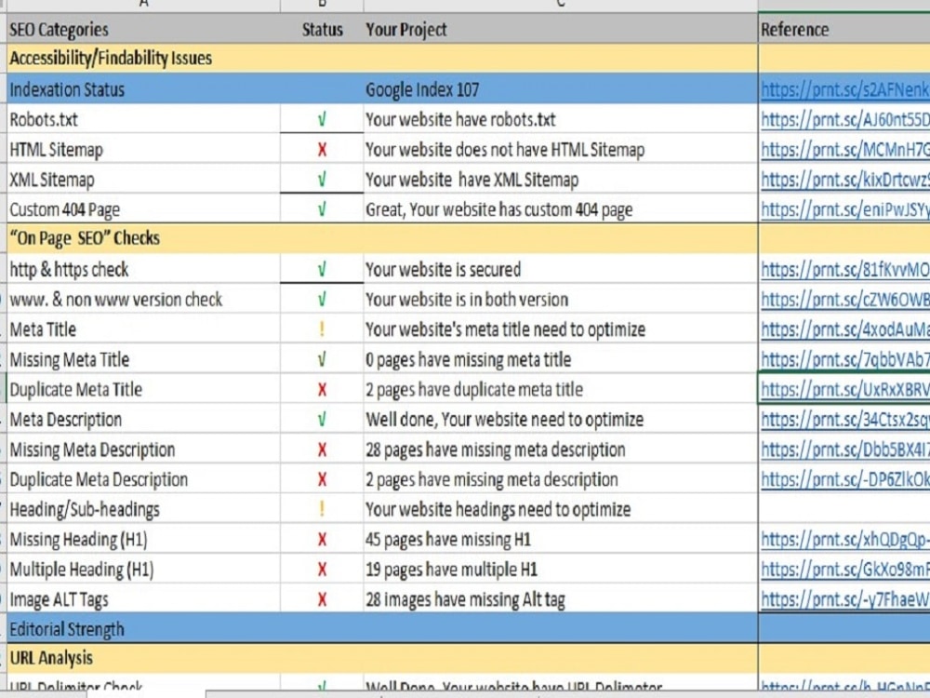Select the green check status for Robots.txt
930x698 pixels.
pos(322,119)
